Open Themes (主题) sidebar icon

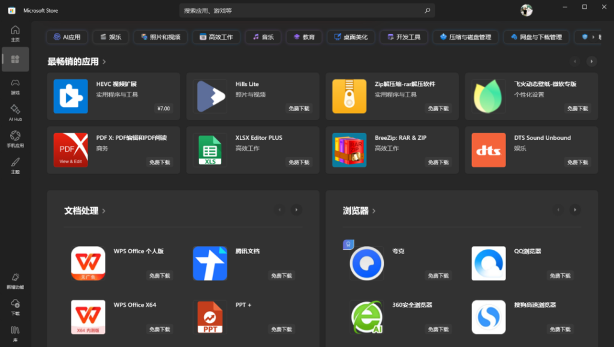click(x=15, y=166)
